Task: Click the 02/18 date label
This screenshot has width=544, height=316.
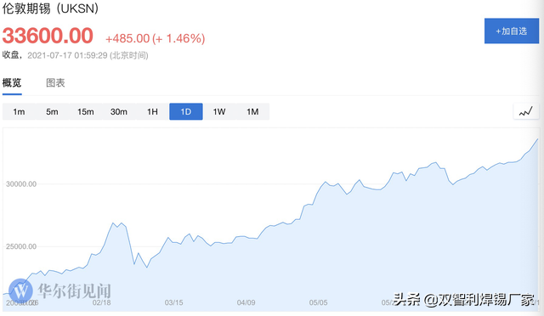Action: [102, 302]
